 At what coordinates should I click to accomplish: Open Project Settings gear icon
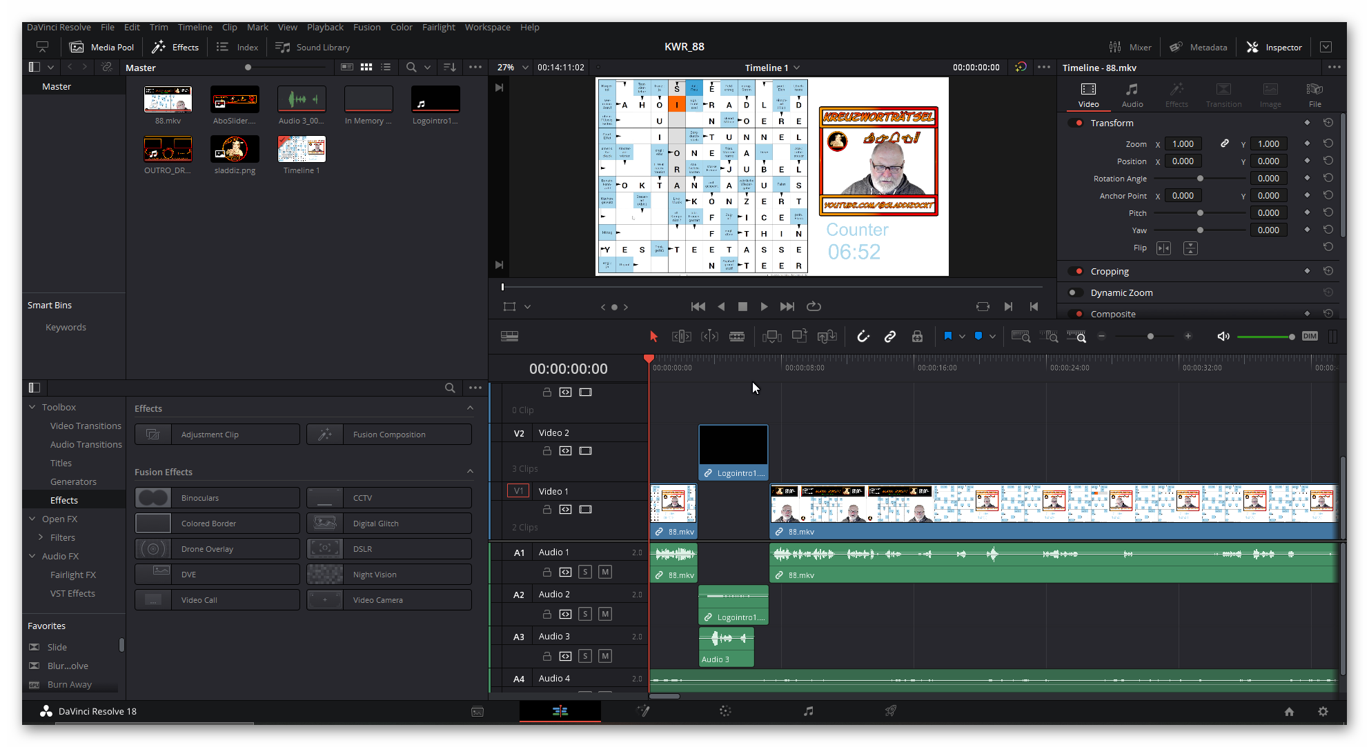coord(1323,712)
